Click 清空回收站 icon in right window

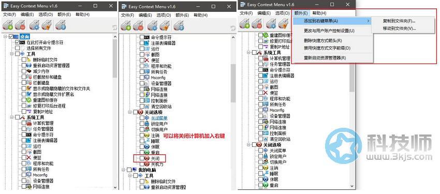pyautogui.click(x=266, y=139)
